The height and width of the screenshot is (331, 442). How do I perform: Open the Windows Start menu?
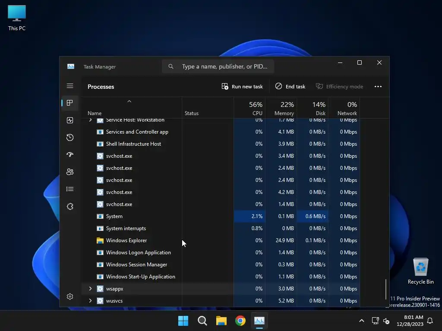pos(183,321)
